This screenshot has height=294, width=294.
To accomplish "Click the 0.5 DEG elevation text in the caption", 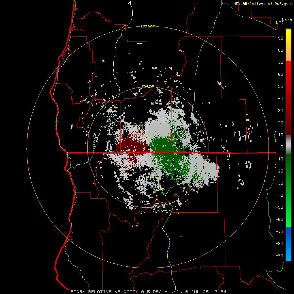I will coord(151,292).
